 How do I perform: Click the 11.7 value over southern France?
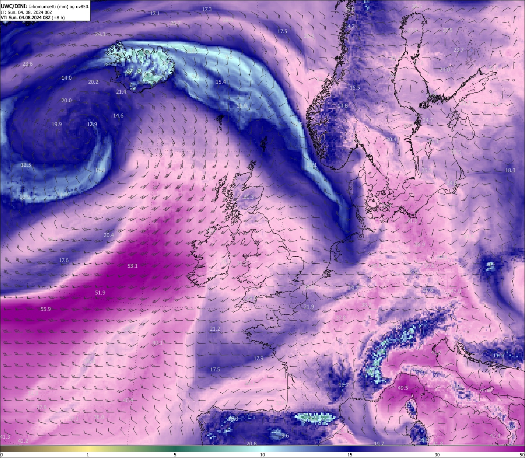click(x=343, y=385)
